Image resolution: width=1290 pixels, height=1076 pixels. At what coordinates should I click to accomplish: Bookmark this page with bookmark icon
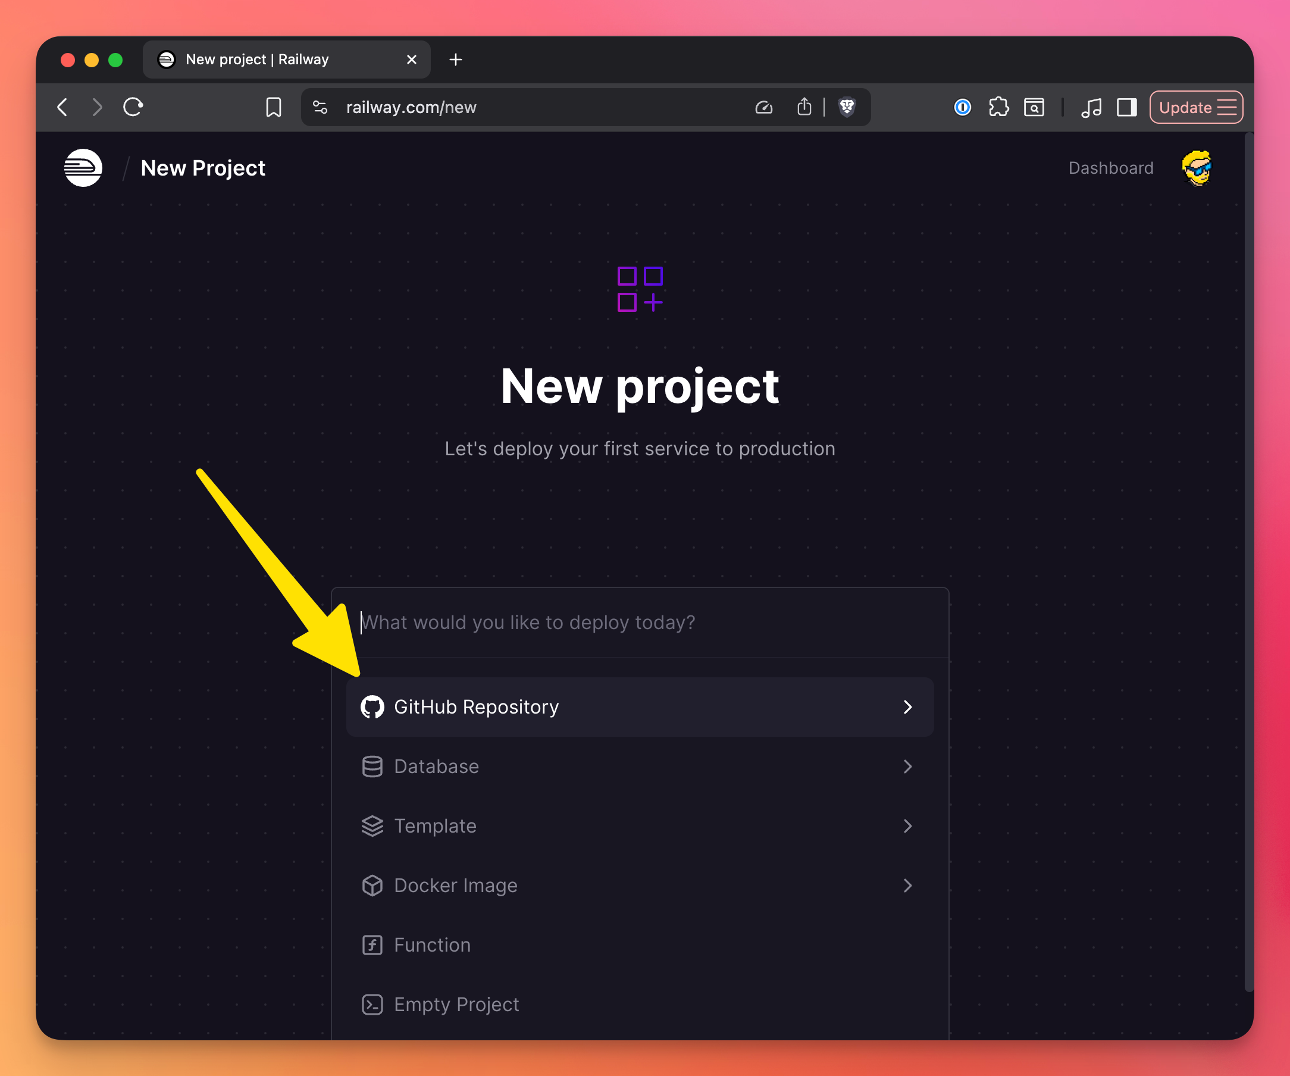(x=273, y=108)
